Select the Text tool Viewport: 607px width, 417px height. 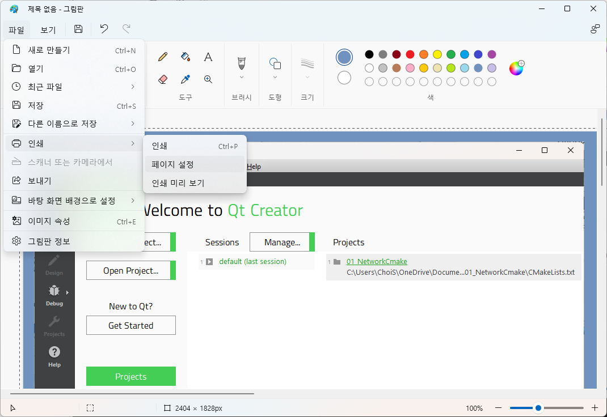(x=208, y=57)
